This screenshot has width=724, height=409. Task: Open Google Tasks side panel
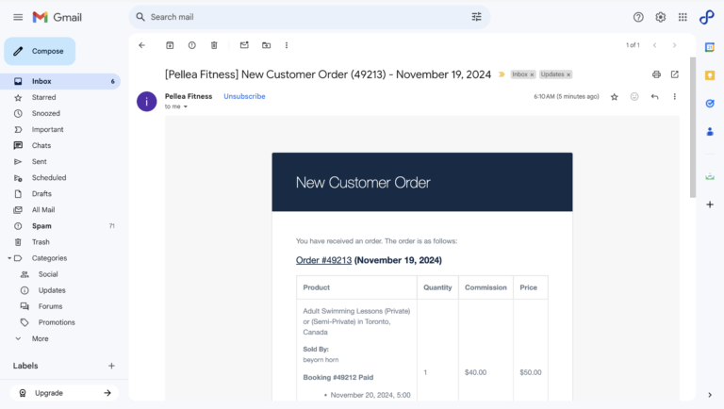710,104
